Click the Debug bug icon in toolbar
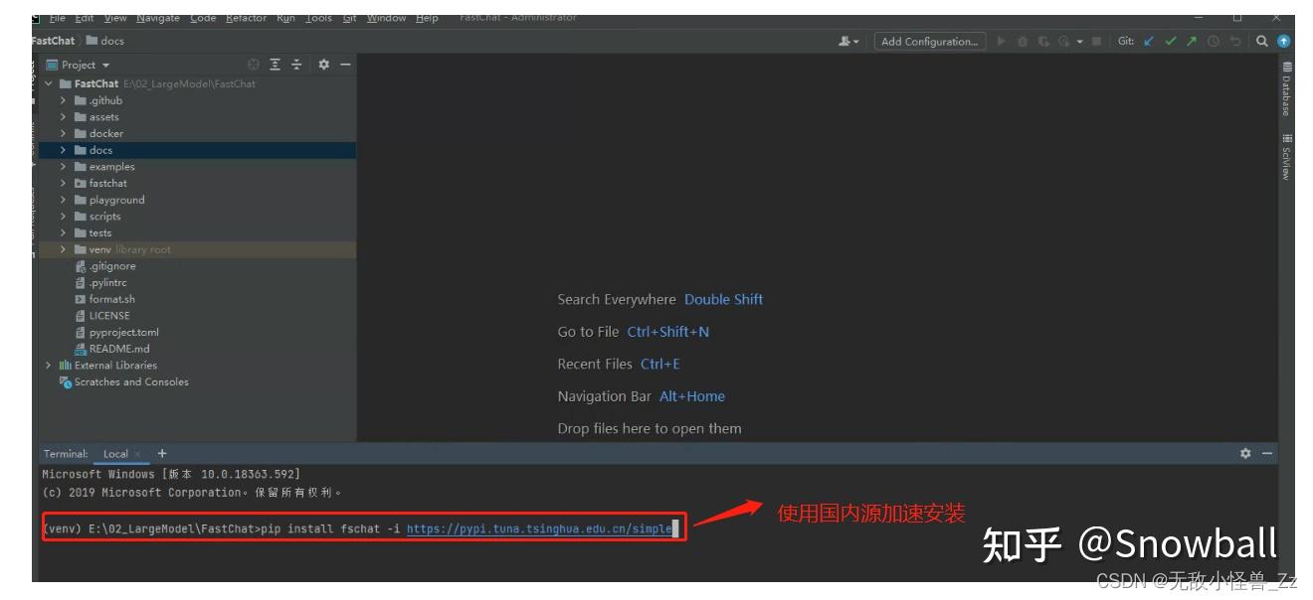 click(x=1023, y=42)
